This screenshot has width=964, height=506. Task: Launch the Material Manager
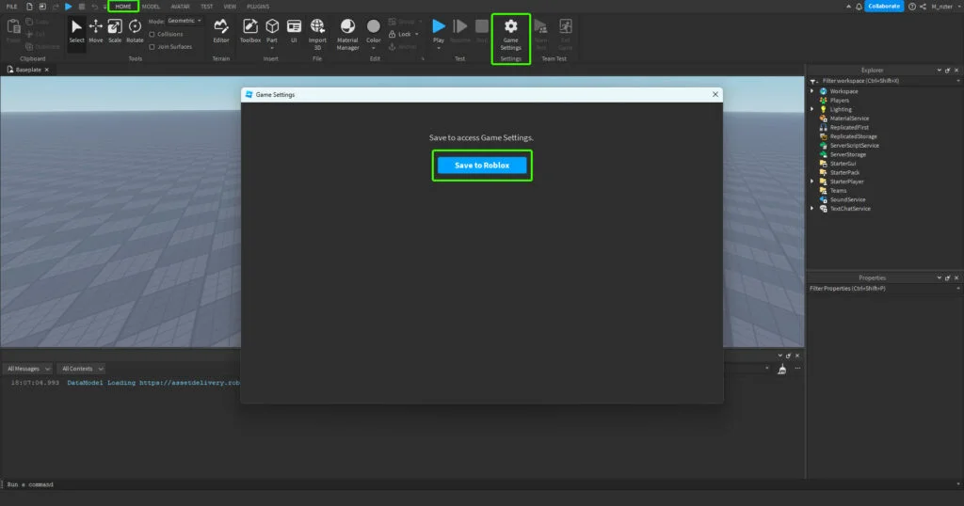coord(347,32)
